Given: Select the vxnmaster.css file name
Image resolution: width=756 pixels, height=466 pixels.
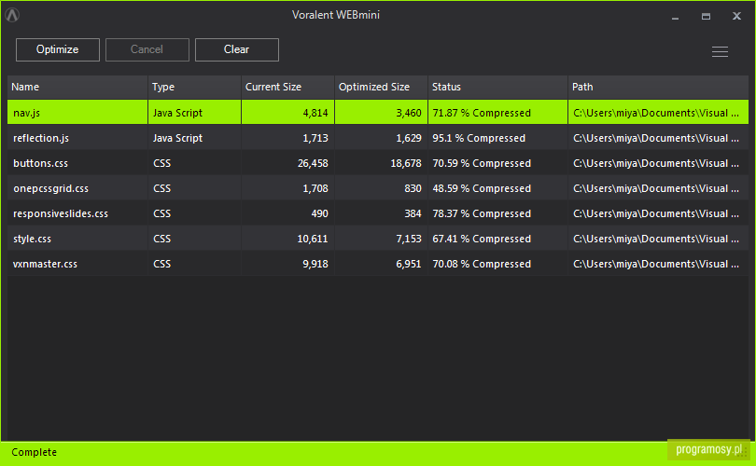Looking at the screenshot, I should (45, 264).
